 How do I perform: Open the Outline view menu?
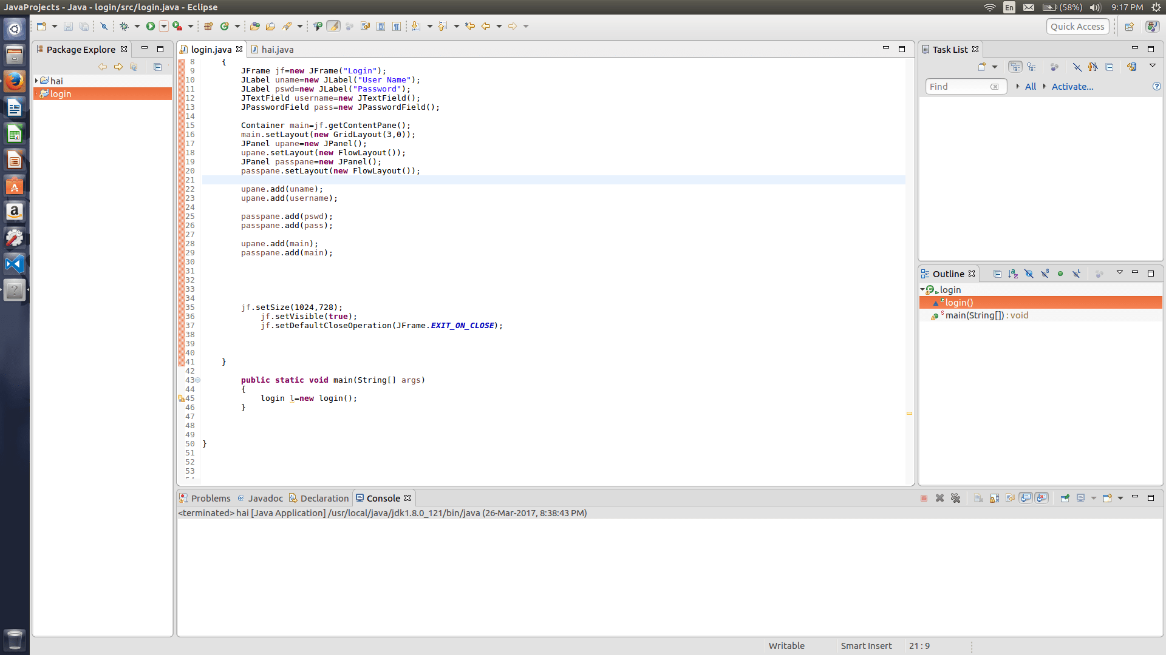tap(1120, 274)
